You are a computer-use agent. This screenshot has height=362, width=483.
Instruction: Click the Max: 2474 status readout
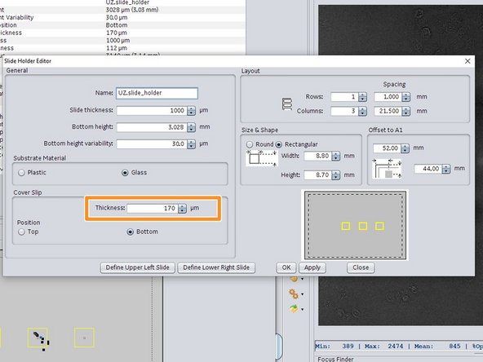pos(383,347)
